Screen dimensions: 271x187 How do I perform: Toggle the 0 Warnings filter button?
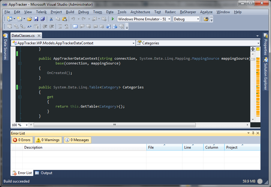[48, 140]
